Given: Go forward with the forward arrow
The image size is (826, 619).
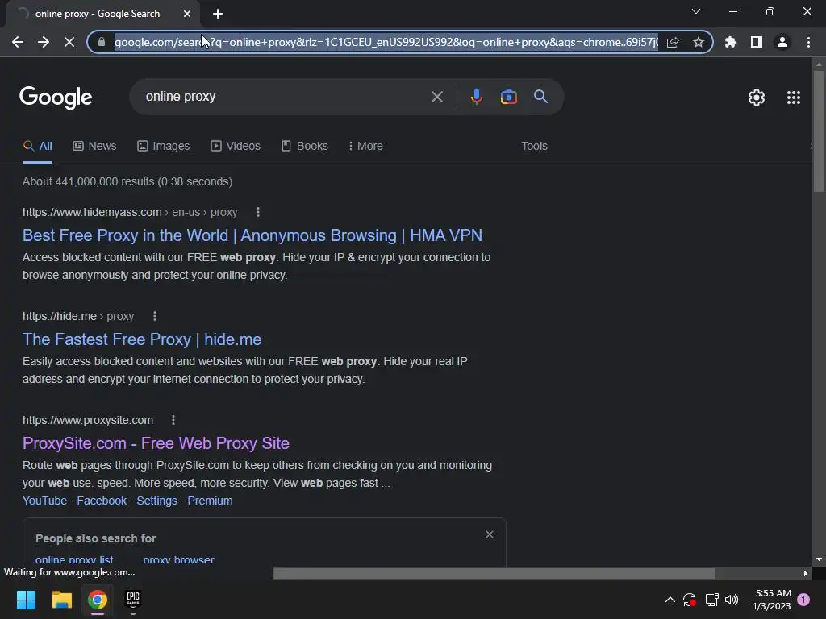Looking at the screenshot, I should pyautogui.click(x=44, y=42).
